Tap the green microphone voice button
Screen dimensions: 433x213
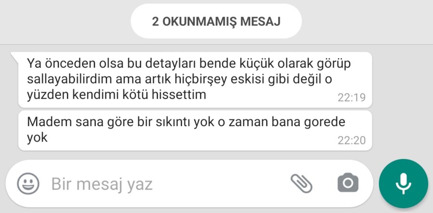[404, 184]
